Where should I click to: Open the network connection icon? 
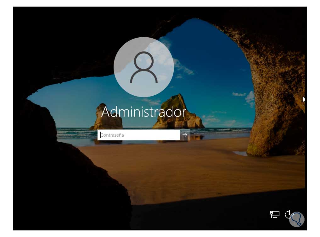tap(274, 214)
